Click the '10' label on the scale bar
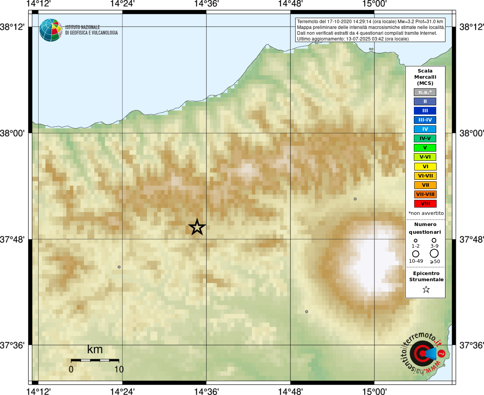The image size is (484, 395). pyautogui.click(x=119, y=370)
